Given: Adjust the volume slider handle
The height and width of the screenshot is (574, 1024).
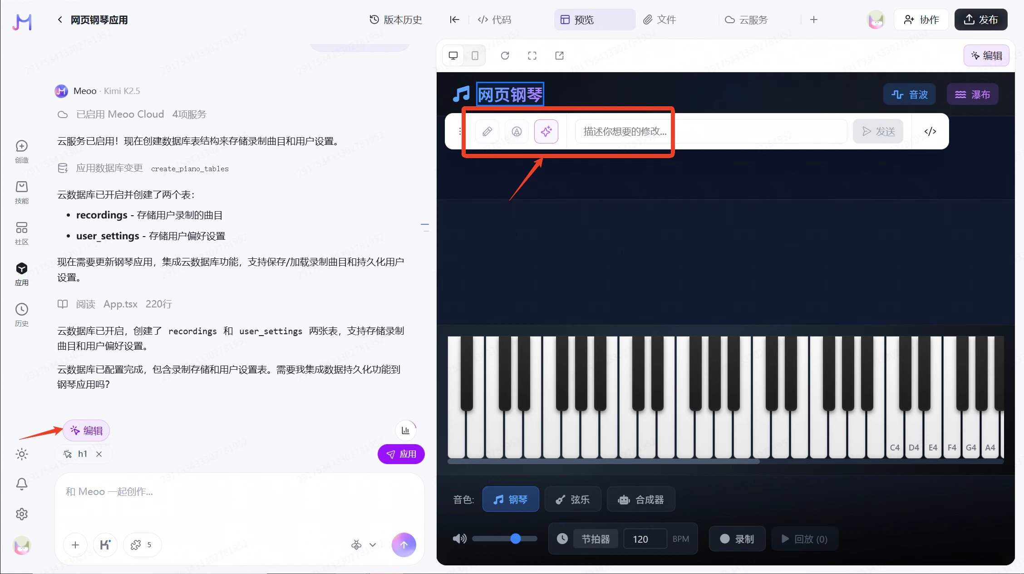Looking at the screenshot, I should pos(515,539).
